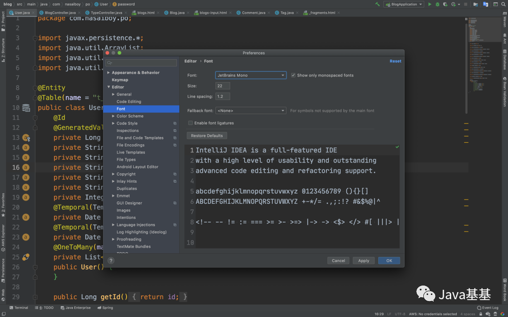Click the grey Stop square icon
Image resolution: width=508 pixels, height=317 pixels.
(x=466, y=4)
